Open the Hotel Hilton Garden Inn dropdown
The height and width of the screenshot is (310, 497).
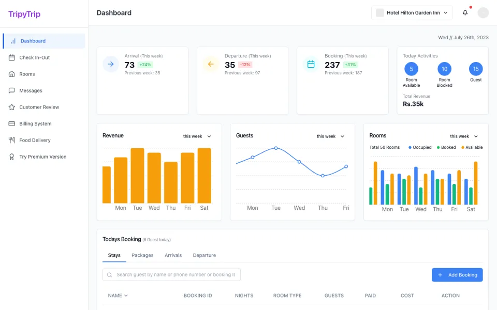point(412,12)
